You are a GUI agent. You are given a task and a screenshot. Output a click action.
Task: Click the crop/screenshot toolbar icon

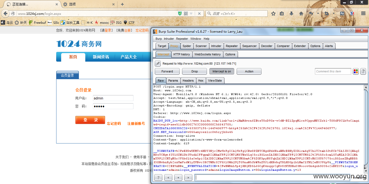(x=327, y=14)
